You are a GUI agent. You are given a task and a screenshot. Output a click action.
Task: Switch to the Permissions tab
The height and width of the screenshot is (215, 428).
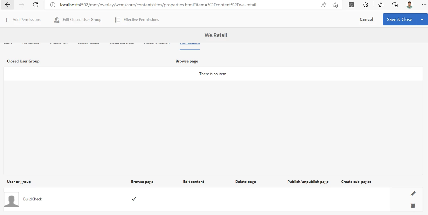click(190, 43)
